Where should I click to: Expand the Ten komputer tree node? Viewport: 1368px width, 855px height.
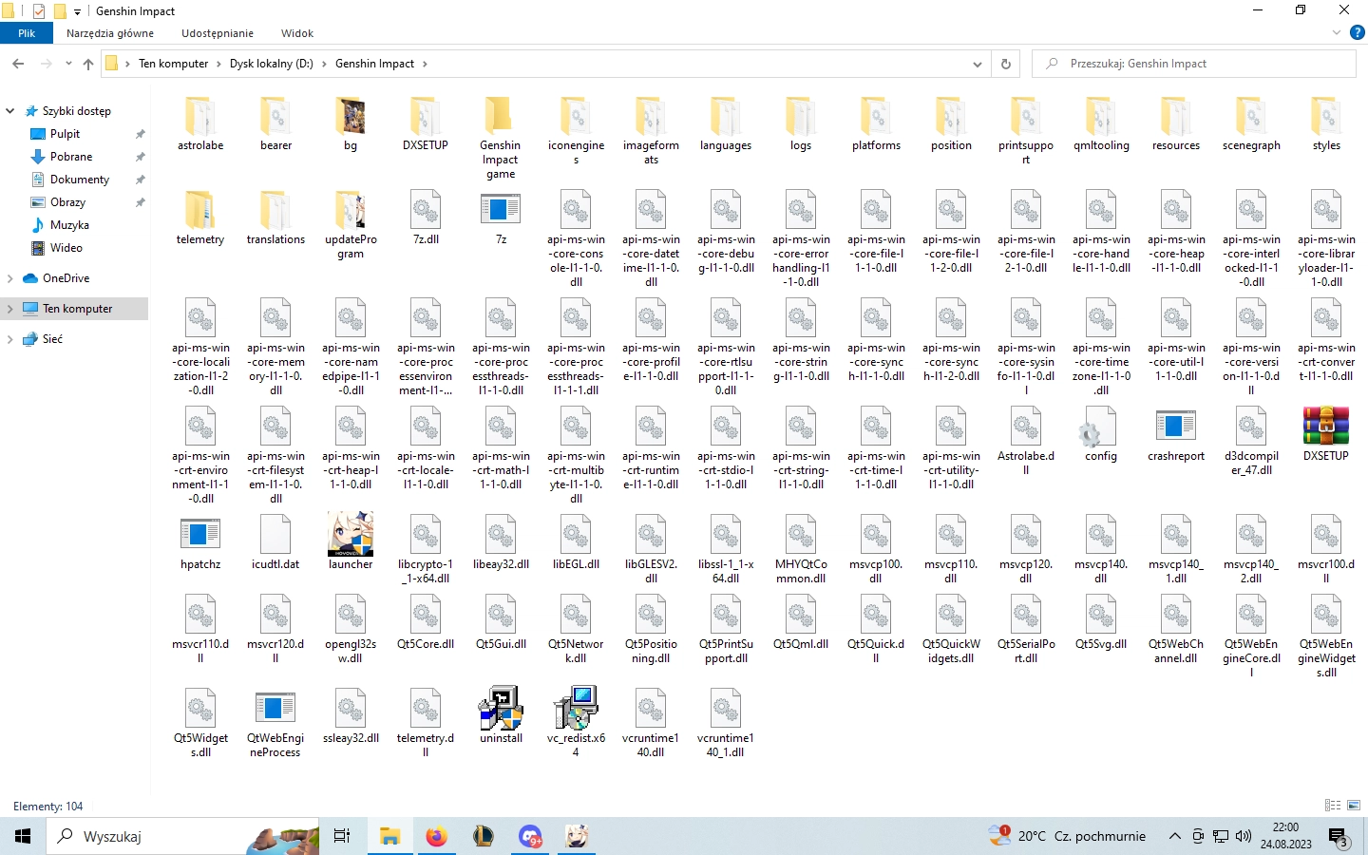[x=10, y=309]
